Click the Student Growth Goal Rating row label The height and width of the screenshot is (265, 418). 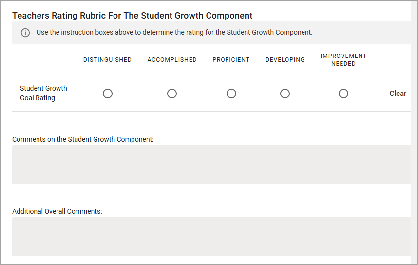43,93
